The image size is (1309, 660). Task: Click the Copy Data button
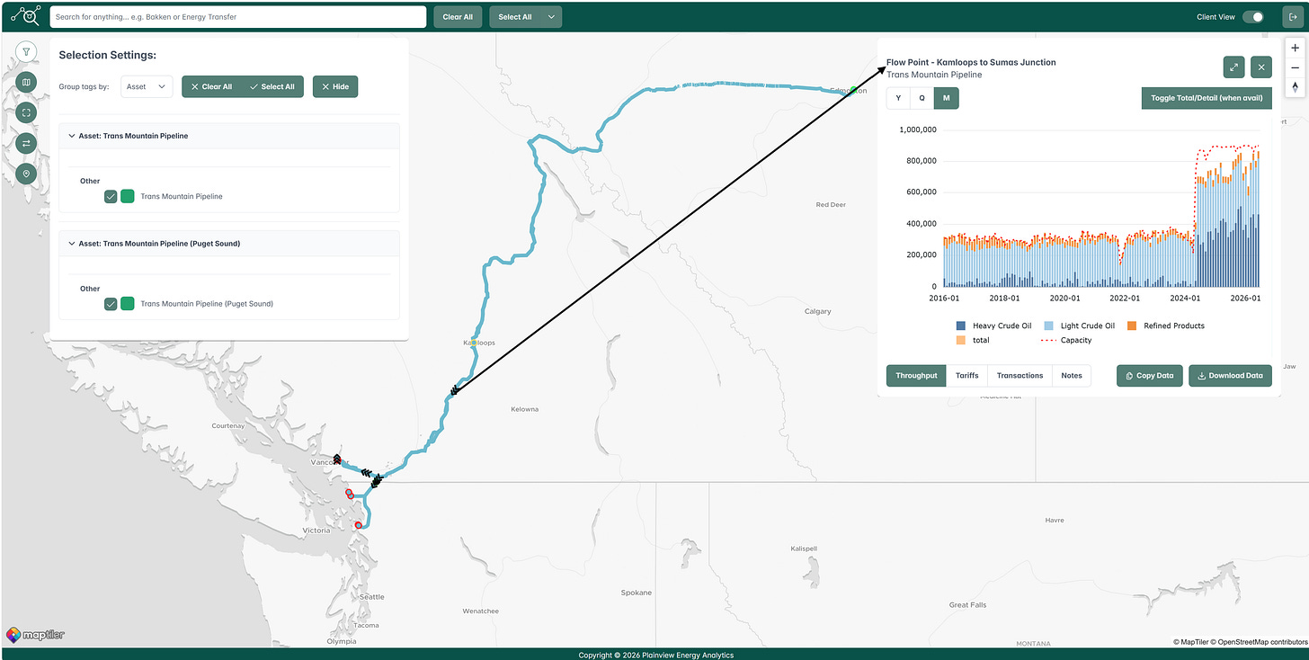[1150, 376]
